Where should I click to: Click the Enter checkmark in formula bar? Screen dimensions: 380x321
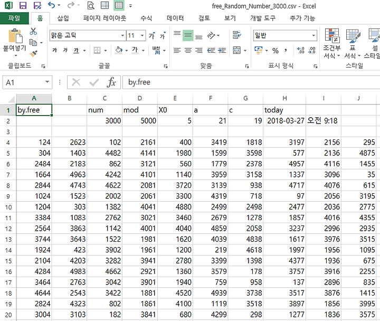[94, 82]
